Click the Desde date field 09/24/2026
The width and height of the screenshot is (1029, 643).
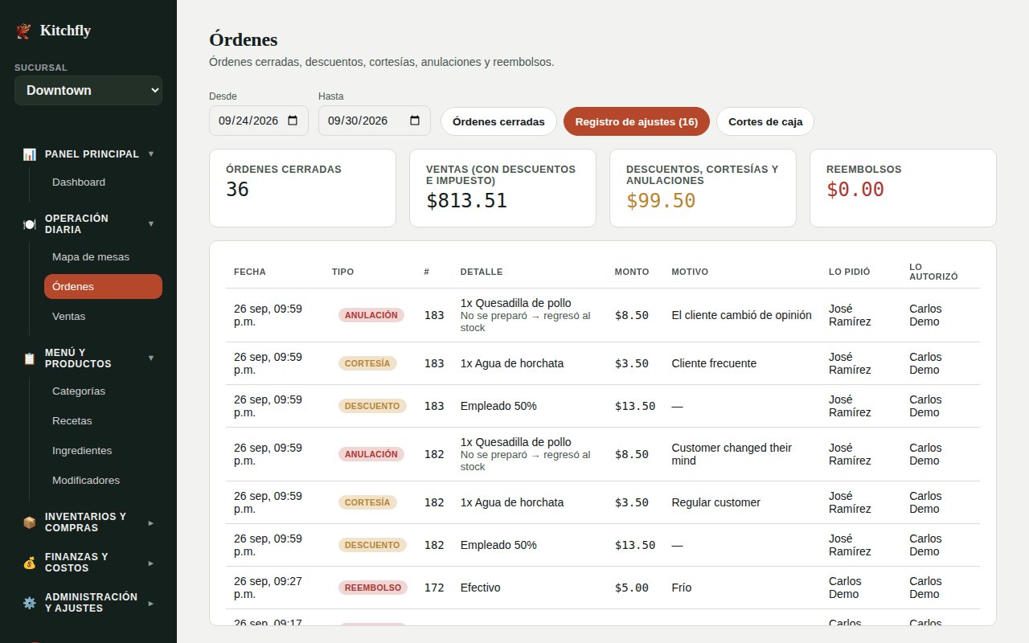click(259, 121)
